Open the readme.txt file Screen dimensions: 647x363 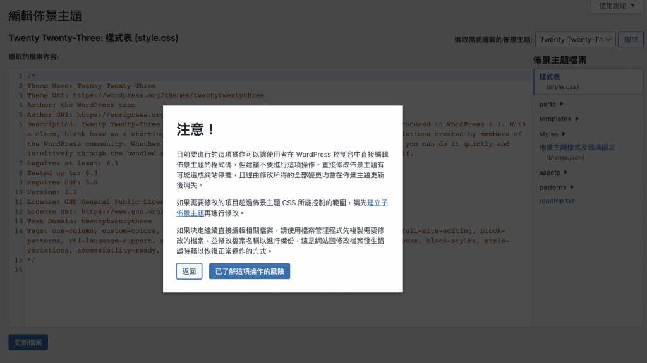tap(556, 201)
